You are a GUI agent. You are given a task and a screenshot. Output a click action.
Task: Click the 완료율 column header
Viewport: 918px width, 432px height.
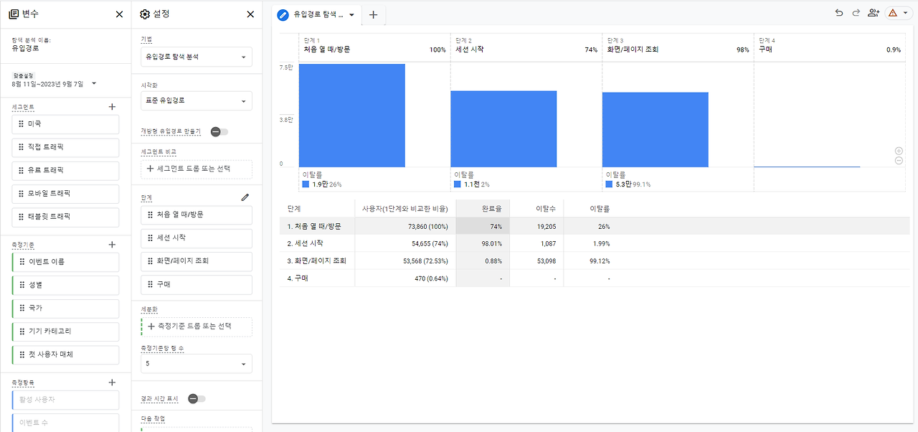point(483,208)
